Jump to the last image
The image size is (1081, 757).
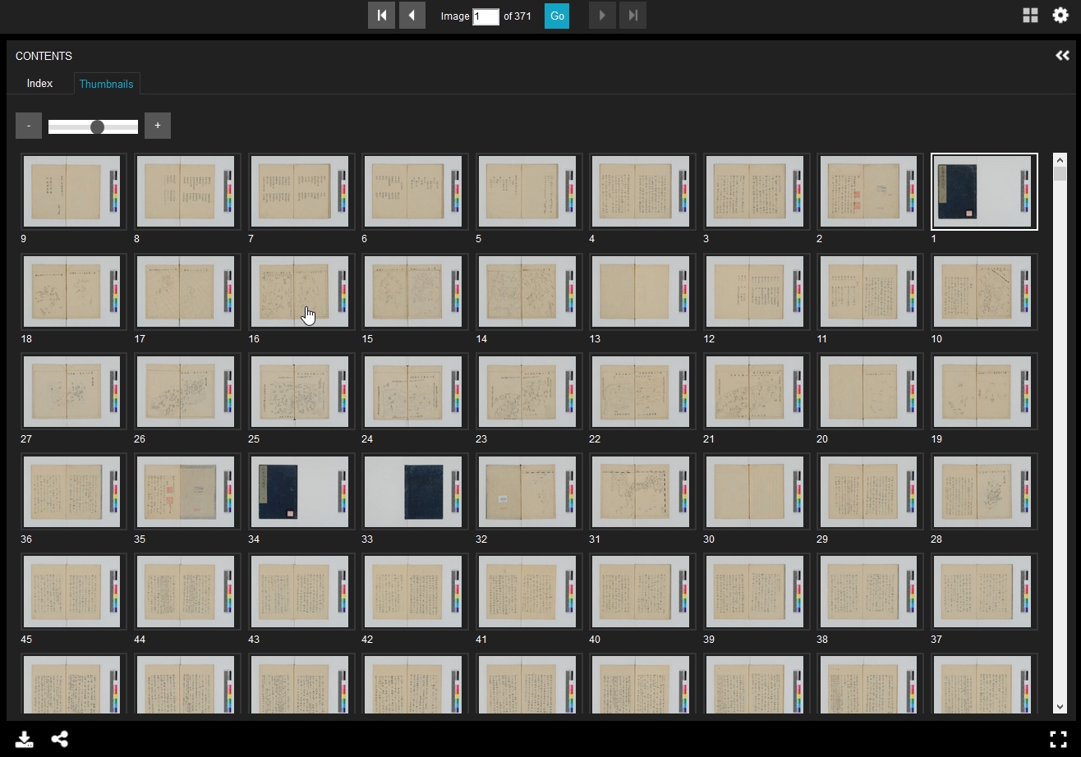632,16
